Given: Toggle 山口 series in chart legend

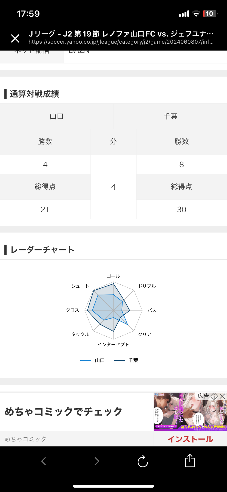Looking at the screenshot, I should [x=92, y=360].
